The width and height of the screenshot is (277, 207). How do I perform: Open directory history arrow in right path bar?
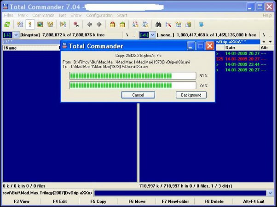(270, 42)
